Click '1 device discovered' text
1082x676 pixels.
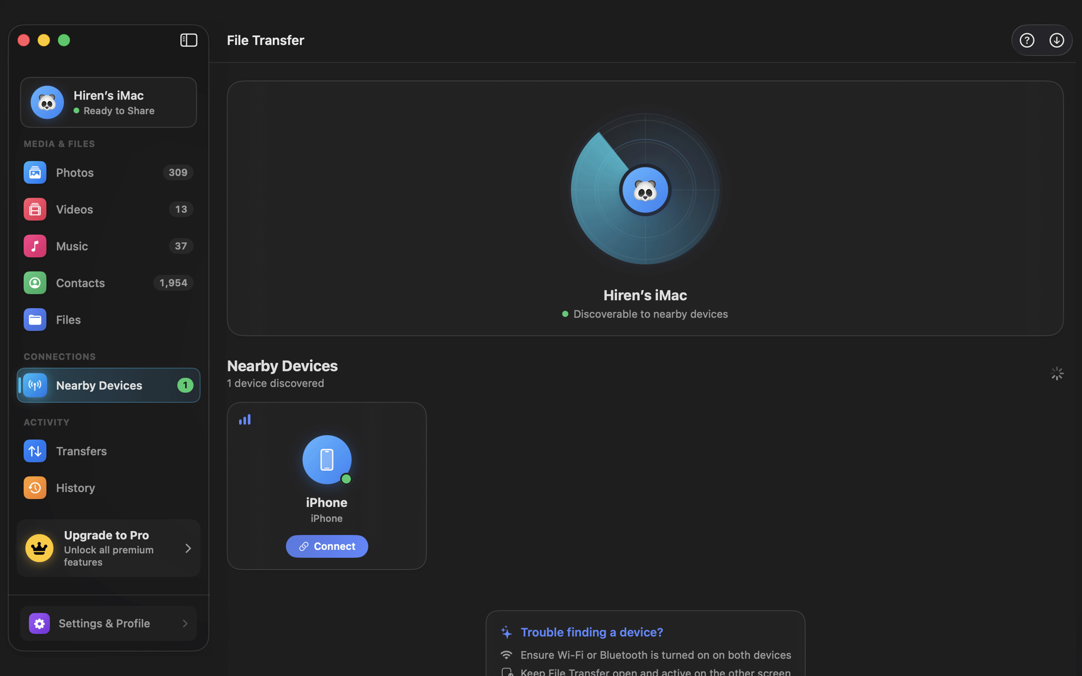(x=275, y=383)
